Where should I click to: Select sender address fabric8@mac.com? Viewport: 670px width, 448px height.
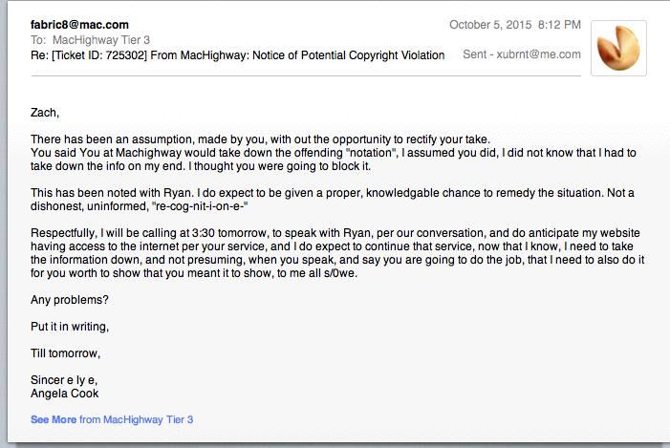tap(79, 25)
